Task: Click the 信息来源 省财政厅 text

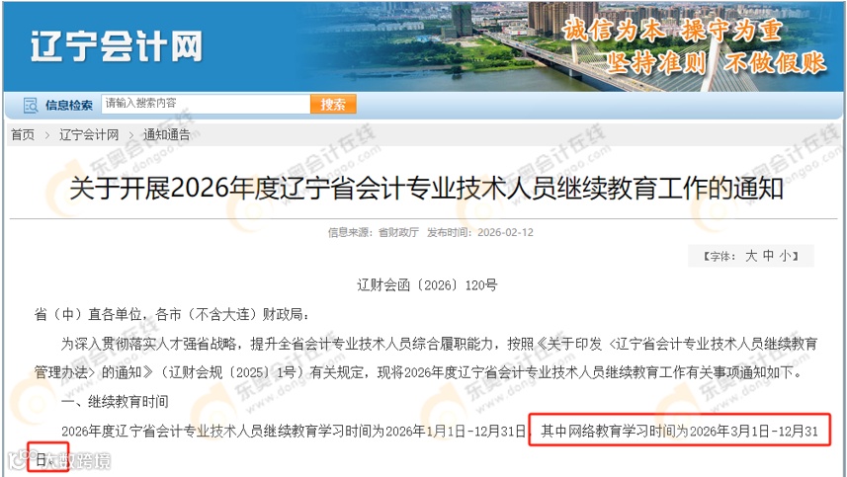Action: coord(374,232)
